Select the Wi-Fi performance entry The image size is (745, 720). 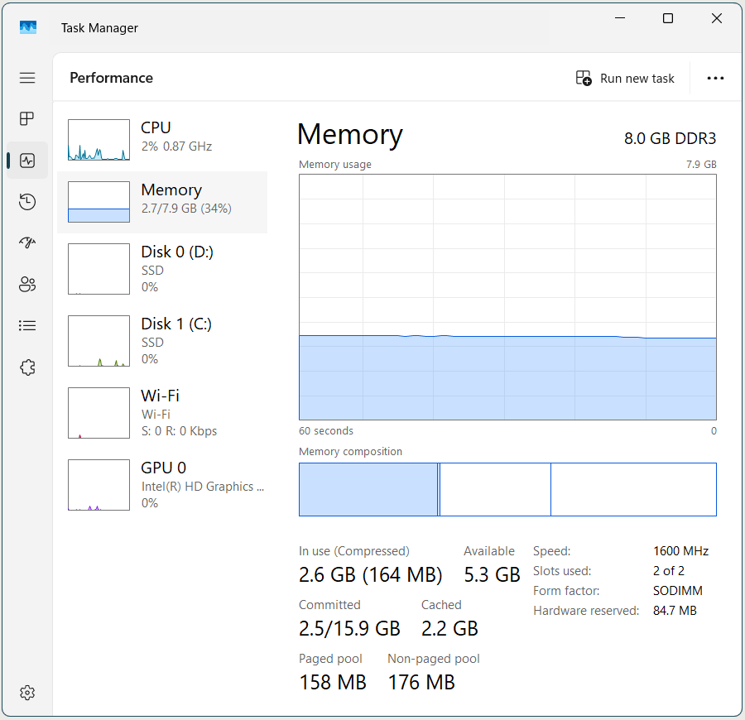pos(162,412)
